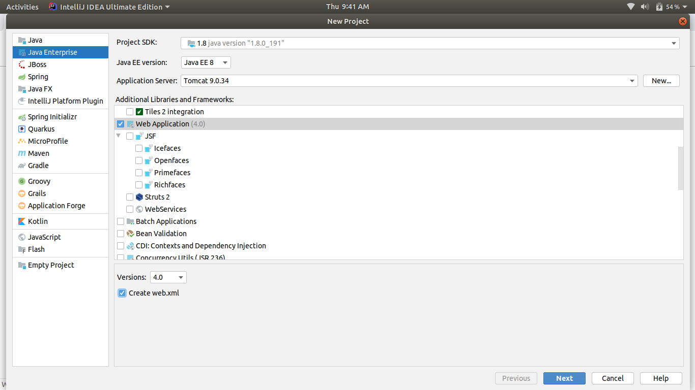Click the Tiles 2 integration green icon
Image resolution: width=695 pixels, height=390 pixels.
click(x=139, y=112)
